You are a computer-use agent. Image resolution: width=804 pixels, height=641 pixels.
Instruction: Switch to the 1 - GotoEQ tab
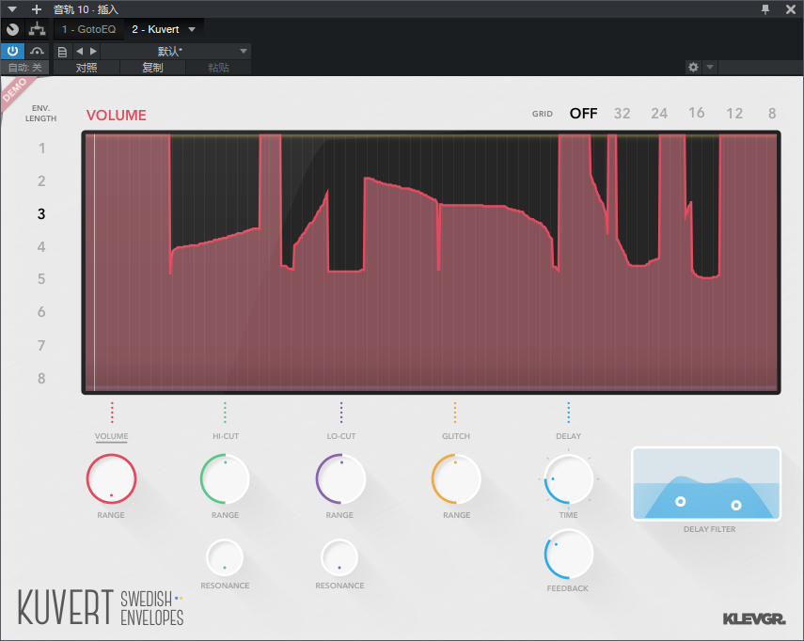[88, 29]
